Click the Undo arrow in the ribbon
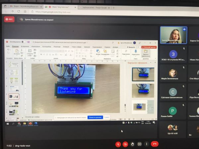 [8, 50]
